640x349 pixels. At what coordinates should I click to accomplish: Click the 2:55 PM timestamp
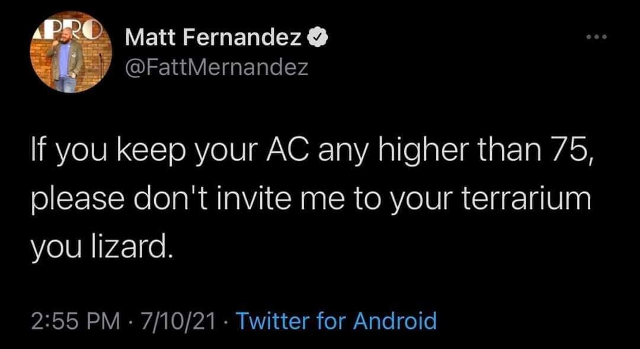tap(75, 321)
